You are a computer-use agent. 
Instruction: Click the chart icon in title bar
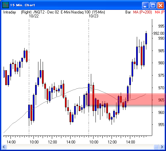[6, 5]
